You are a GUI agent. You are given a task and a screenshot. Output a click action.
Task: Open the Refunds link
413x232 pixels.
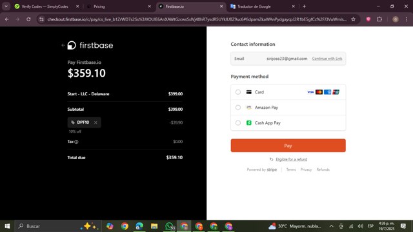pos(323,169)
